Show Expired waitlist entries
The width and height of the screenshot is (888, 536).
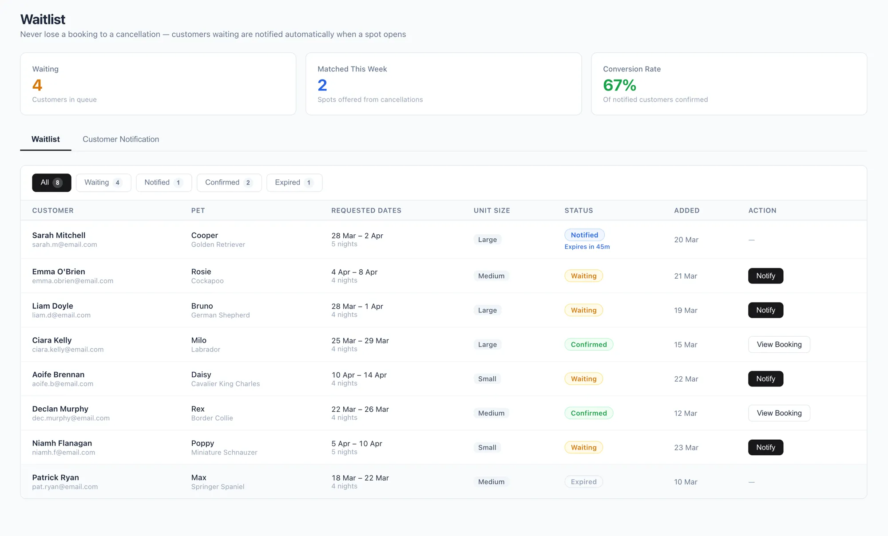coord(294,182)
